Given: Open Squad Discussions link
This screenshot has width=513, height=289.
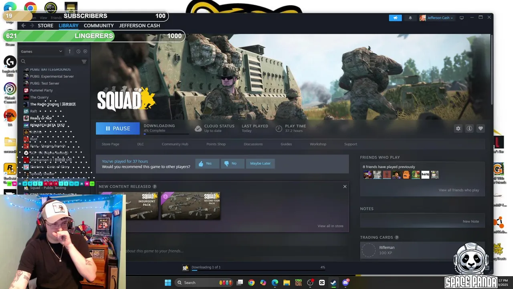Looking at the screenshot, I should (253, 144).
